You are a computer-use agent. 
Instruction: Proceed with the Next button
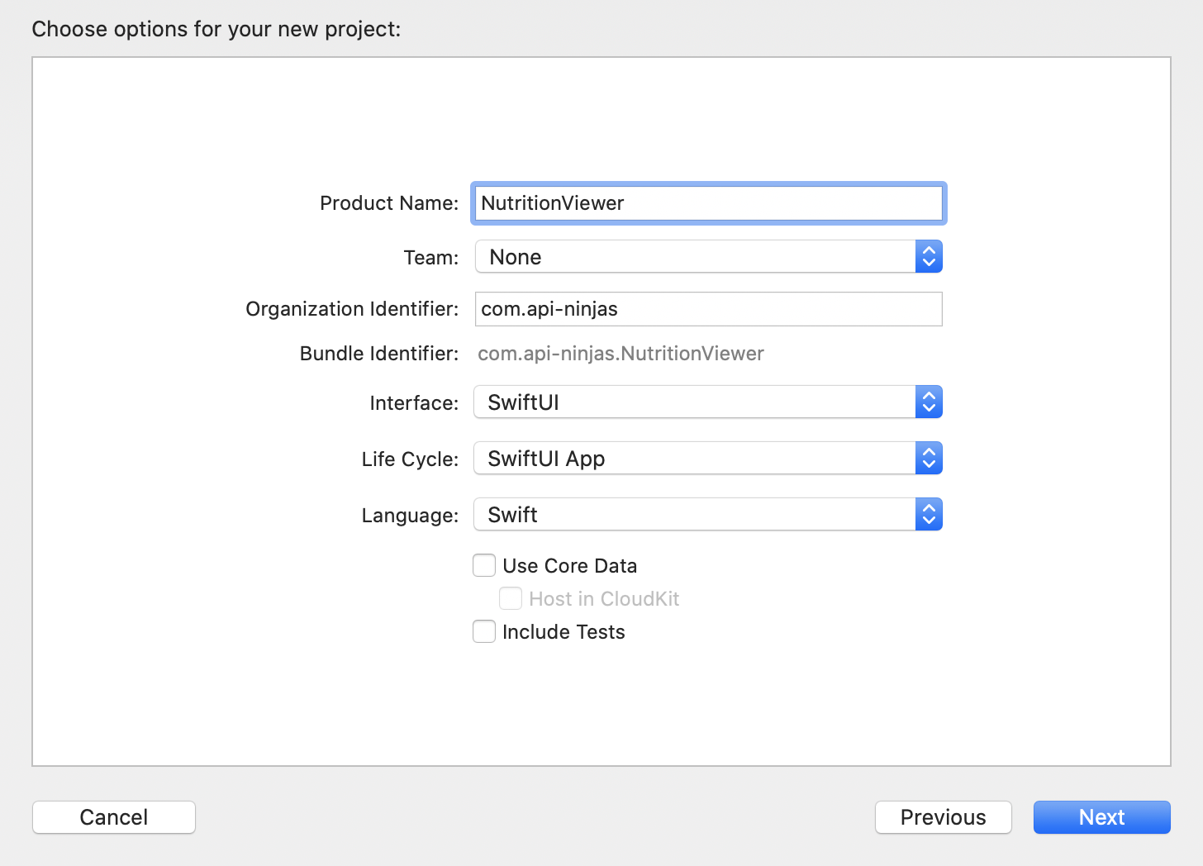(1101, 817)
